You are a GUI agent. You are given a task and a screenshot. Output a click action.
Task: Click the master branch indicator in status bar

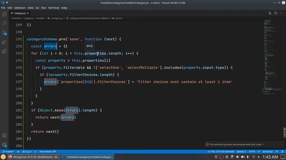8,152
